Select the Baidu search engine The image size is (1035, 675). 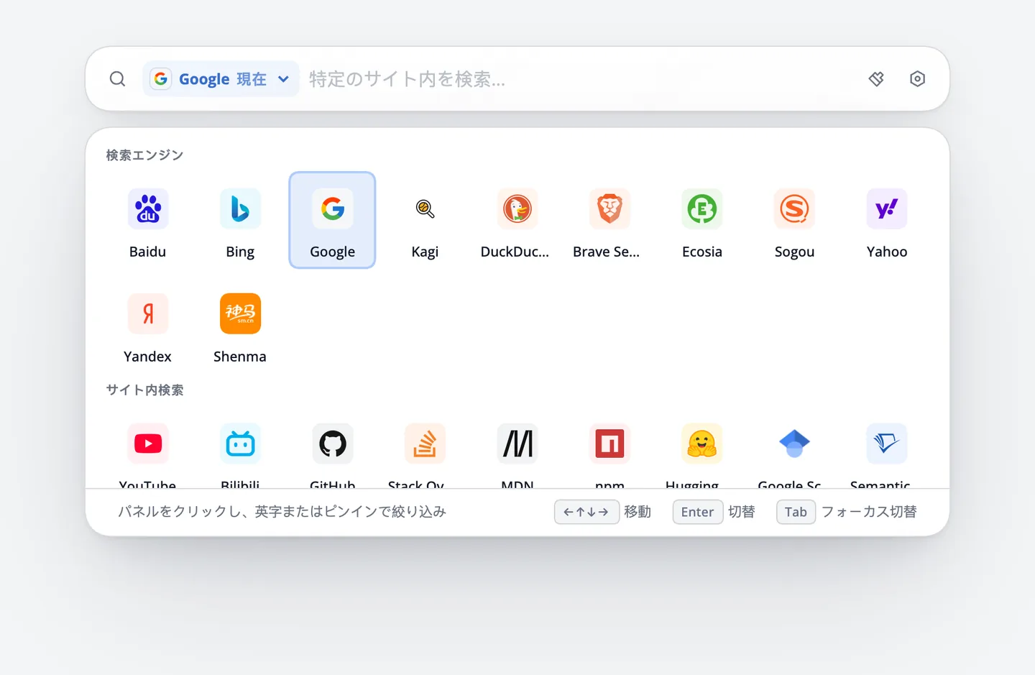click(147, 220)
